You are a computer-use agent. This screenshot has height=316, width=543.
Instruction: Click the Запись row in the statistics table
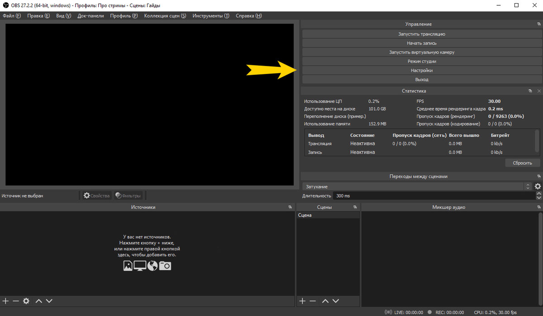point(421,152)
